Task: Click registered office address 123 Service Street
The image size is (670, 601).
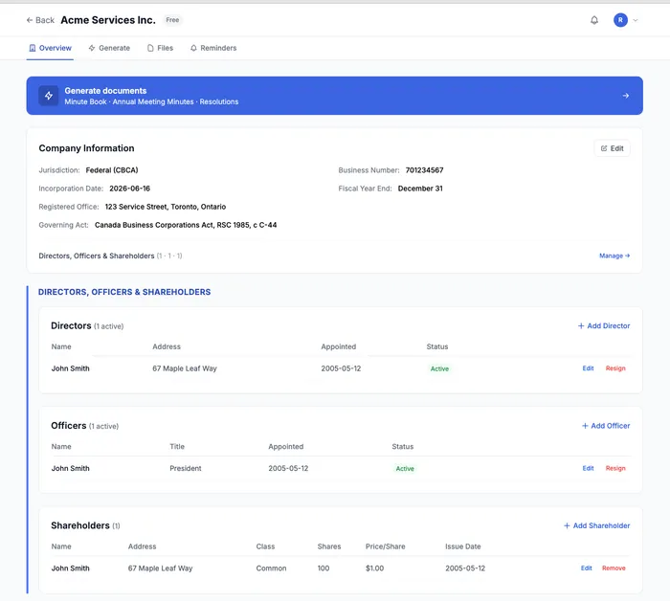Action: (166, 207)
